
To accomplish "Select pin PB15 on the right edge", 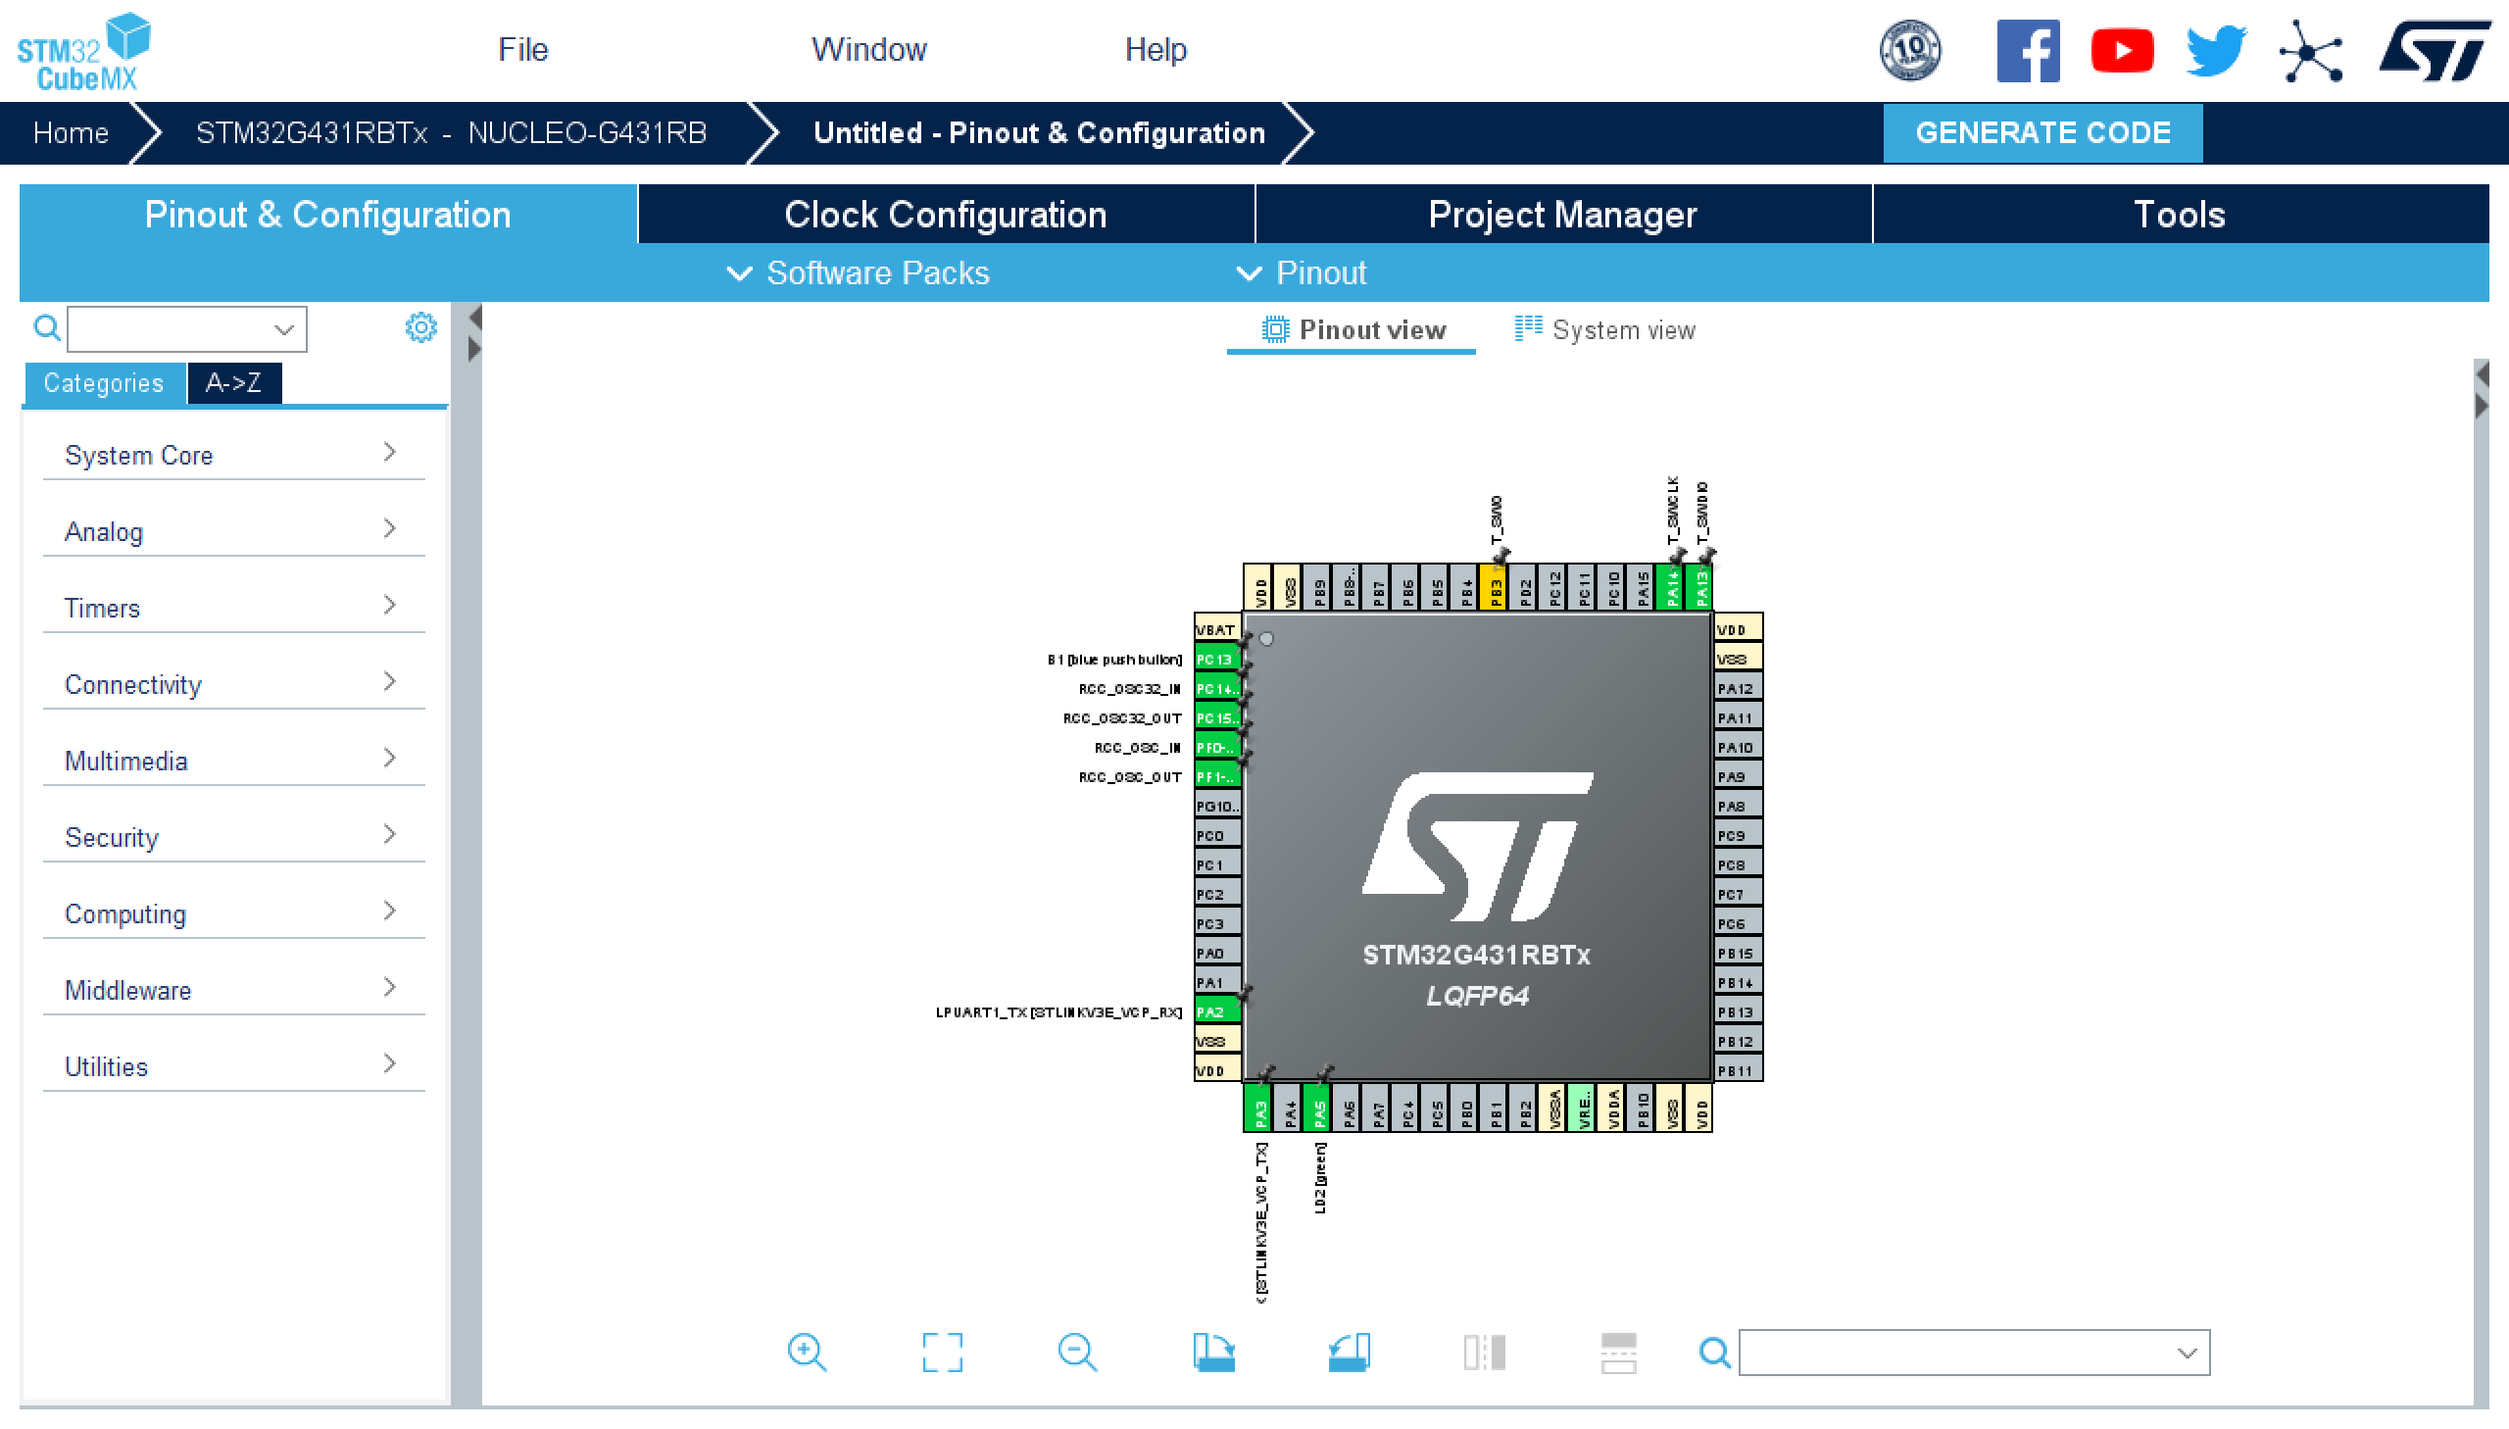I will 1738,952.
